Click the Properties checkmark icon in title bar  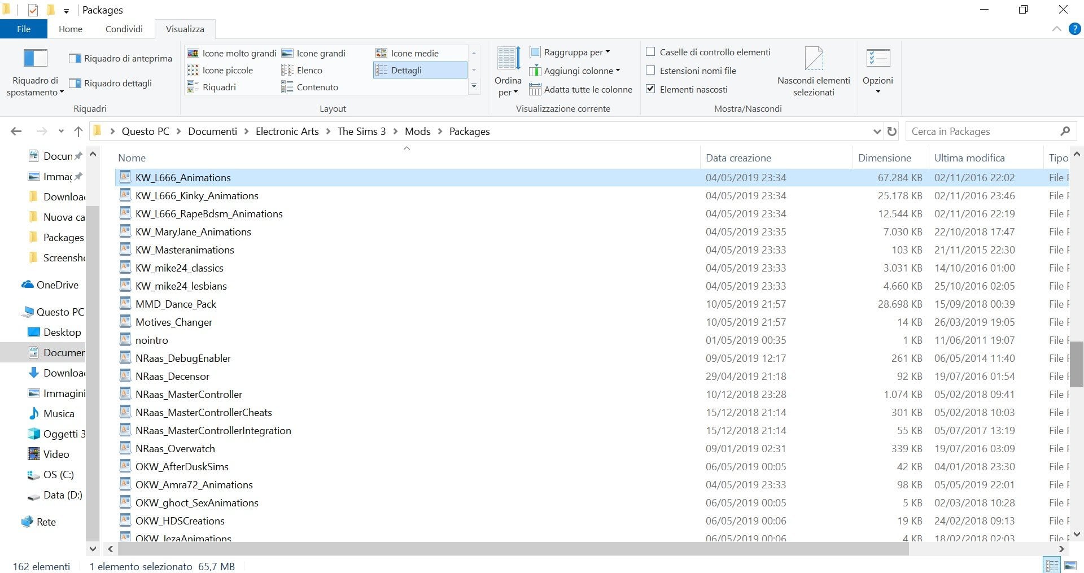click(x=33, y=10)
